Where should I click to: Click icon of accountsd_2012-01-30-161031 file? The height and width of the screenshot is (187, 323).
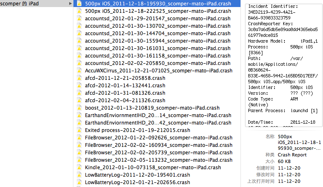click(x=79, y=48)
